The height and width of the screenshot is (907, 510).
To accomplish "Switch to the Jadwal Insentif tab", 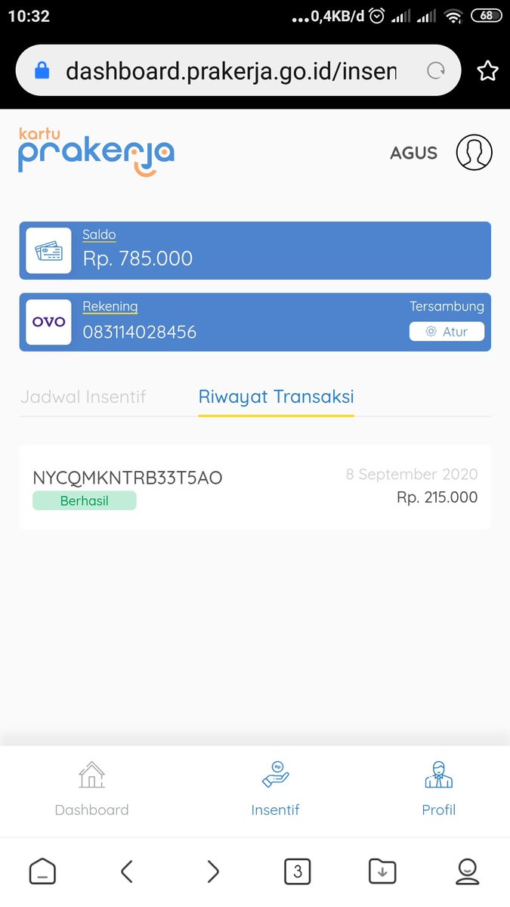I will point(83,397).
